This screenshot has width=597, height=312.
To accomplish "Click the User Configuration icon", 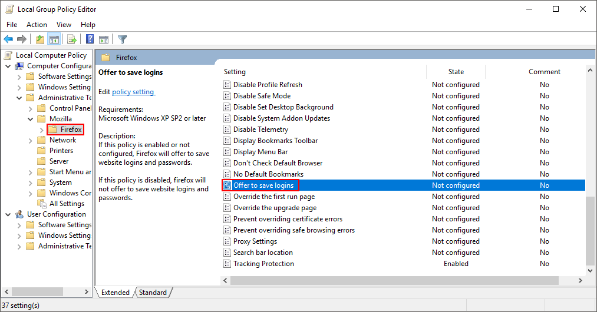I will click(x=19, y=214).
